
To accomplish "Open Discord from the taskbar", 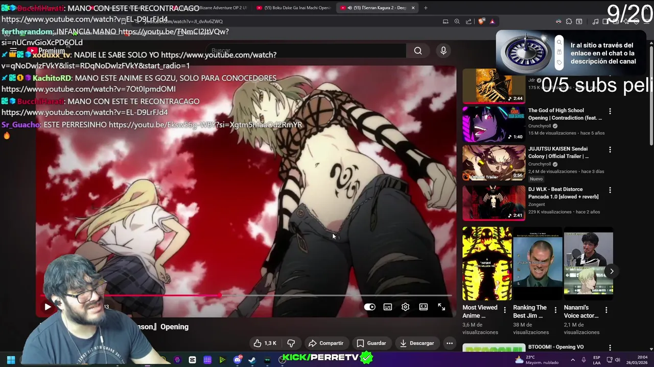I will [237, 360].
